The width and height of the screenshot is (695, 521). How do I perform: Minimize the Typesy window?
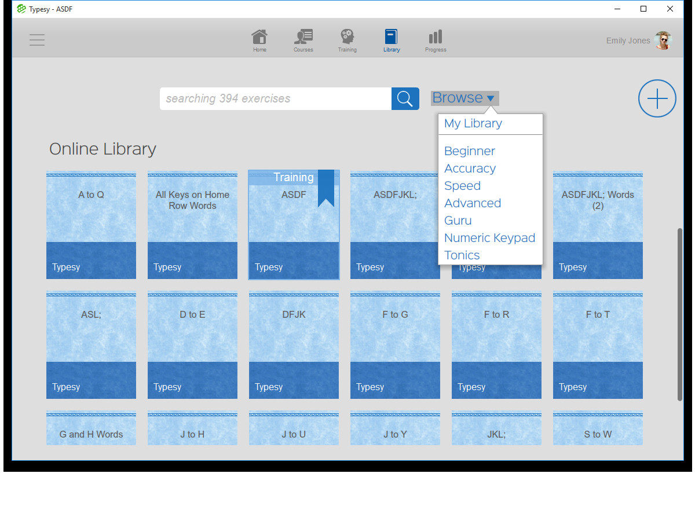[x=617, y=9]
